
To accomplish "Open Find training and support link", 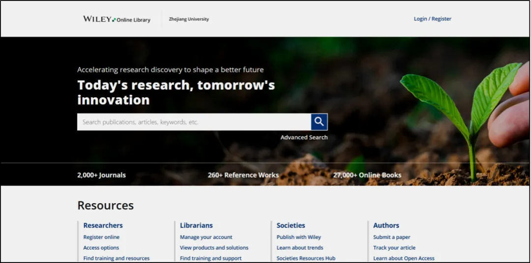I will (210, 258).
